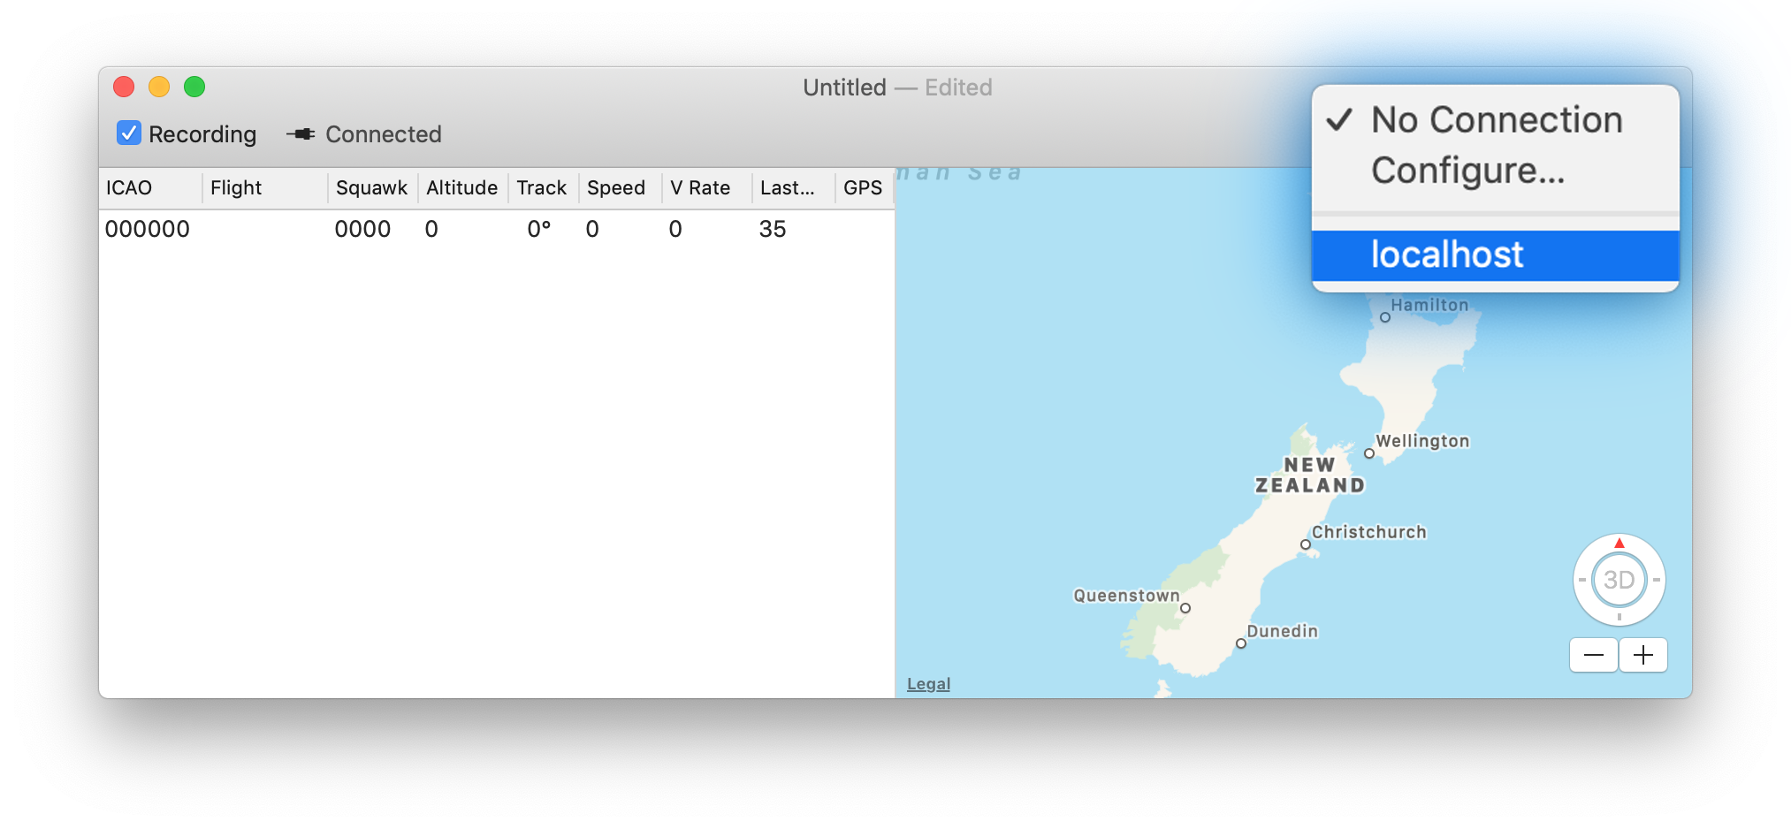Sort by the Speed column header
Image resolution: width=1791 pixels, height=829 pixels.
pyautogui.click(x=616, y=188)
